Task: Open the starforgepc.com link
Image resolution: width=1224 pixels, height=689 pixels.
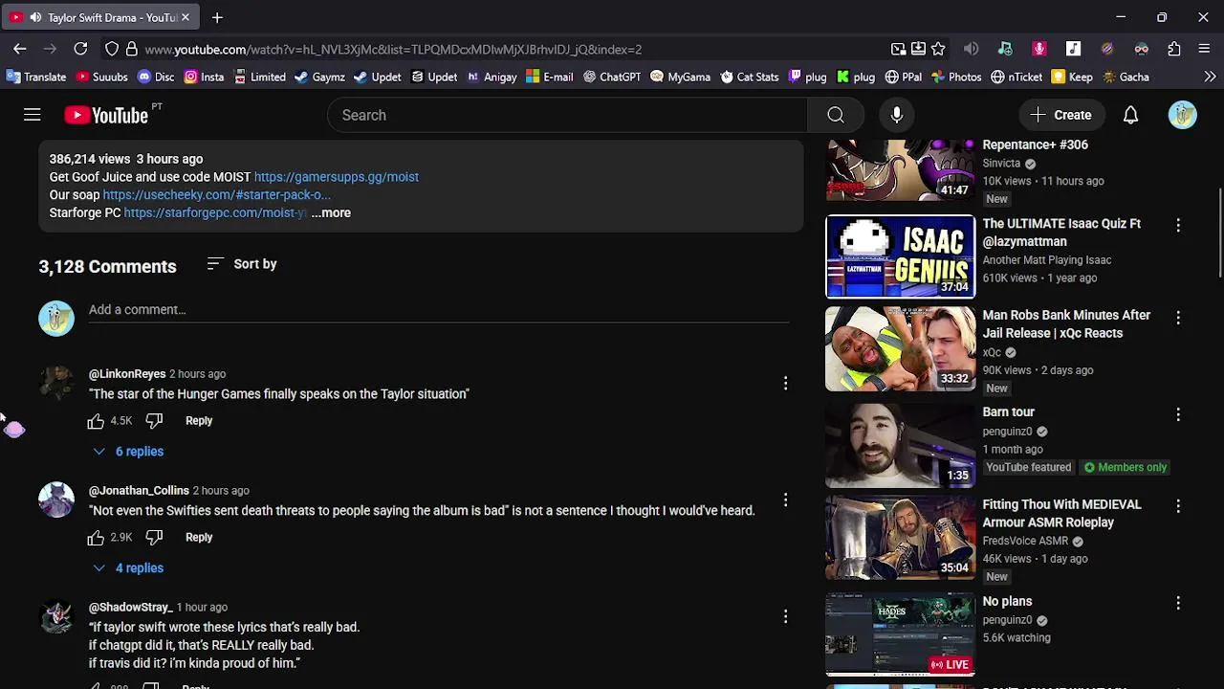Action: pos(215,213)
